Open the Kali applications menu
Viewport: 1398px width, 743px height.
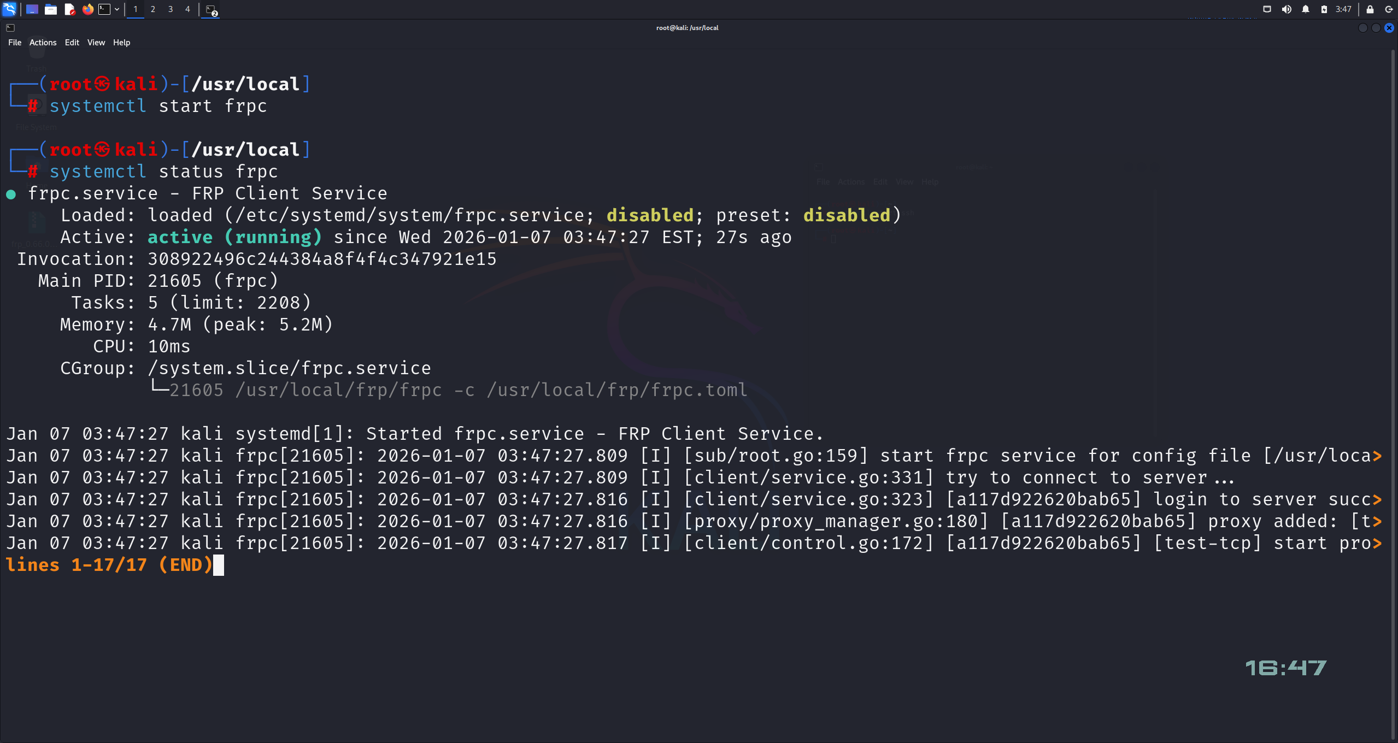coord(9,9)
